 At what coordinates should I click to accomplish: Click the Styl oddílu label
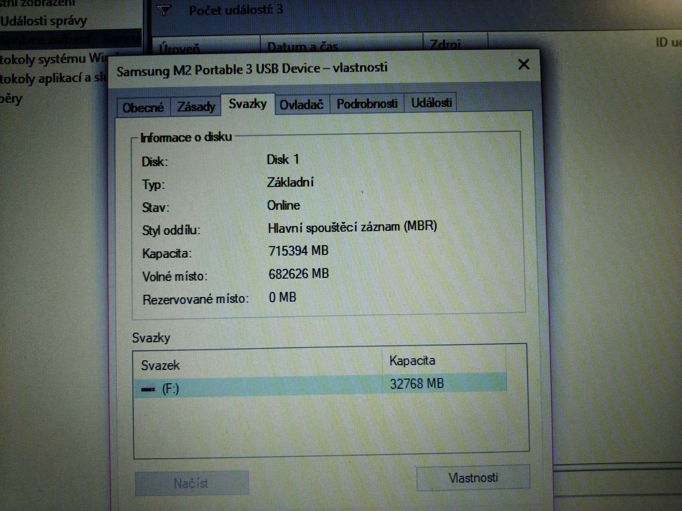(x=171, y=230)
